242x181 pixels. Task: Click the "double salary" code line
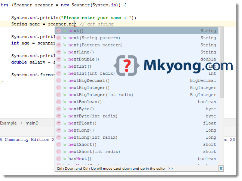33,62
